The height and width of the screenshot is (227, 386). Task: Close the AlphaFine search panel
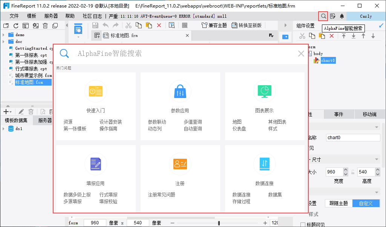[301, 54]
